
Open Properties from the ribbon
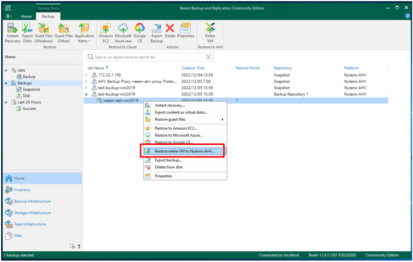[x=186, y=31]
